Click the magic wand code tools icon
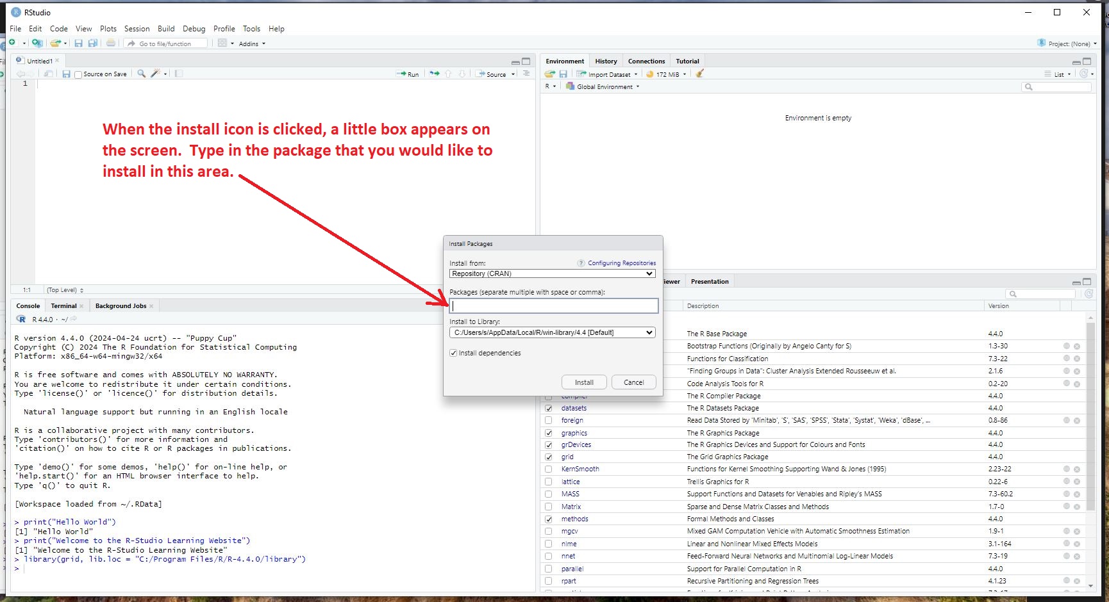Image resolution: width=1109 pixels, height=602 pixels. click(x=155, y=74)
